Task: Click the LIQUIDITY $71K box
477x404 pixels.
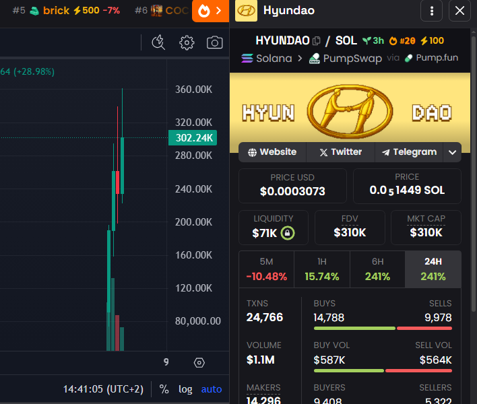Action: pos(274,228)
